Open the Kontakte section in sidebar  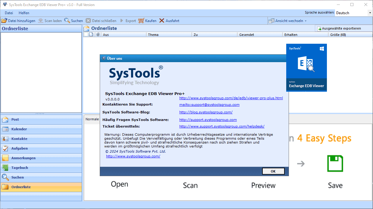(x=41, y=139)
